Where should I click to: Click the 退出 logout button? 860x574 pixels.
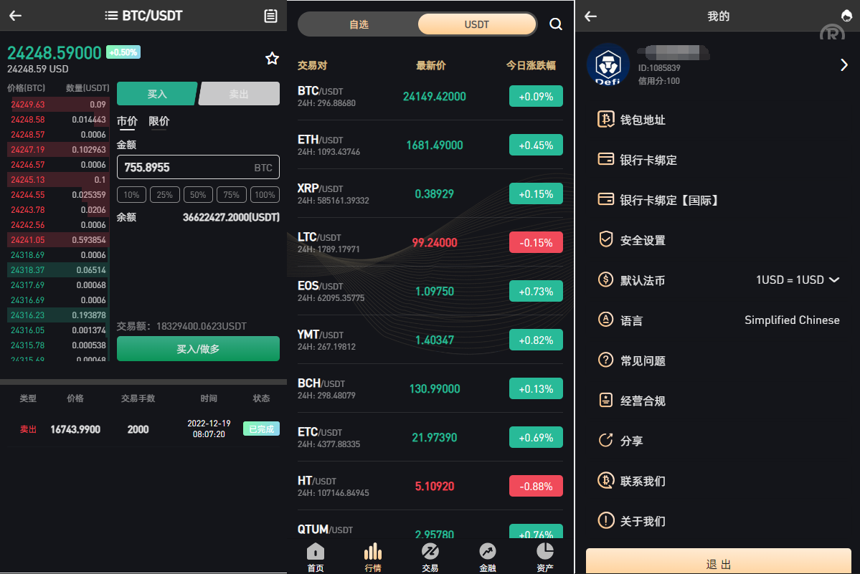click(x=719, y=562)
